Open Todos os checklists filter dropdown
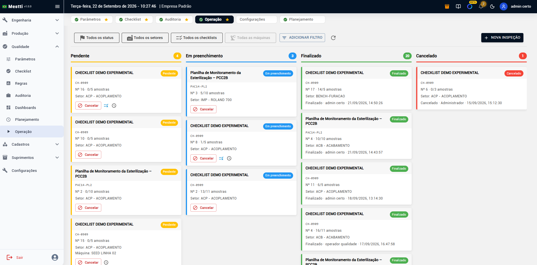 coord(197,38)
